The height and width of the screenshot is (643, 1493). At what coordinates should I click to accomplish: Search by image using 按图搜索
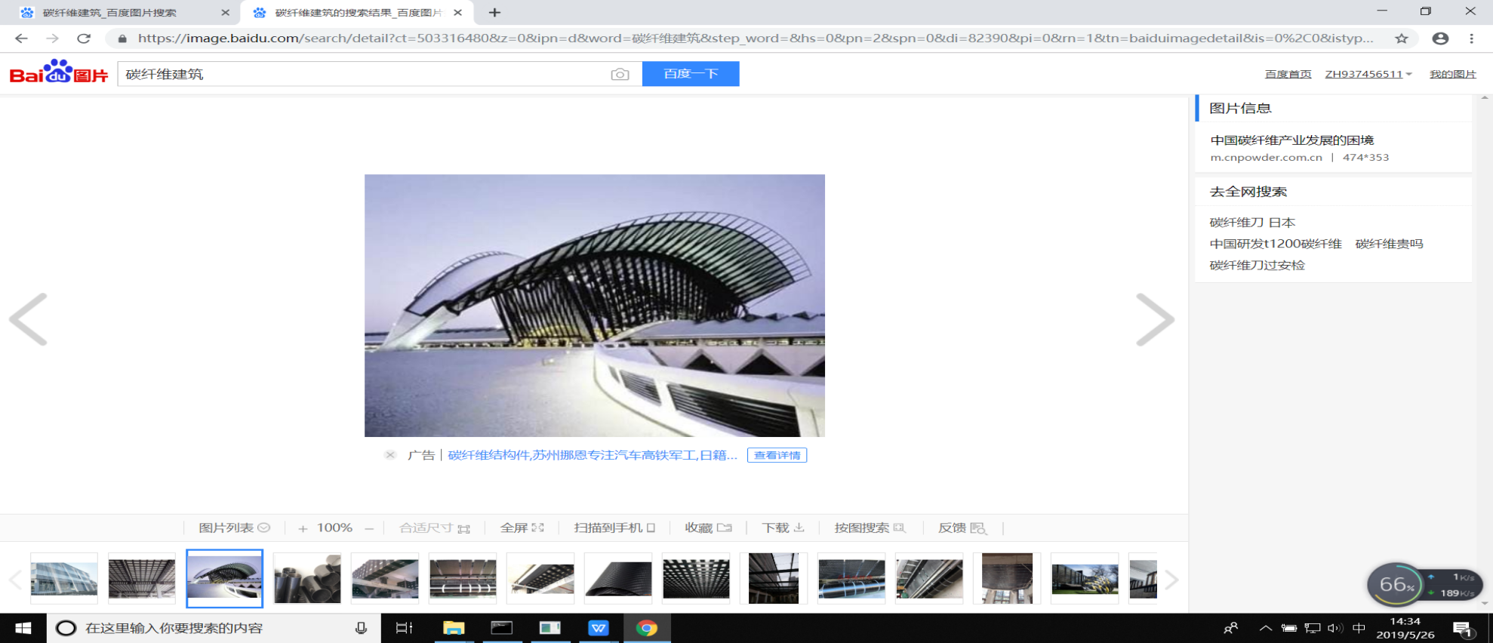click(869, 528)
